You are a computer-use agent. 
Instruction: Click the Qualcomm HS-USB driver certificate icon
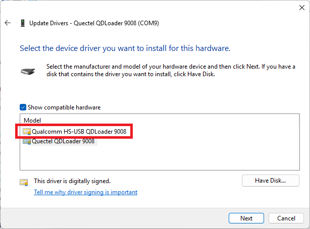[x=27, y=132]
